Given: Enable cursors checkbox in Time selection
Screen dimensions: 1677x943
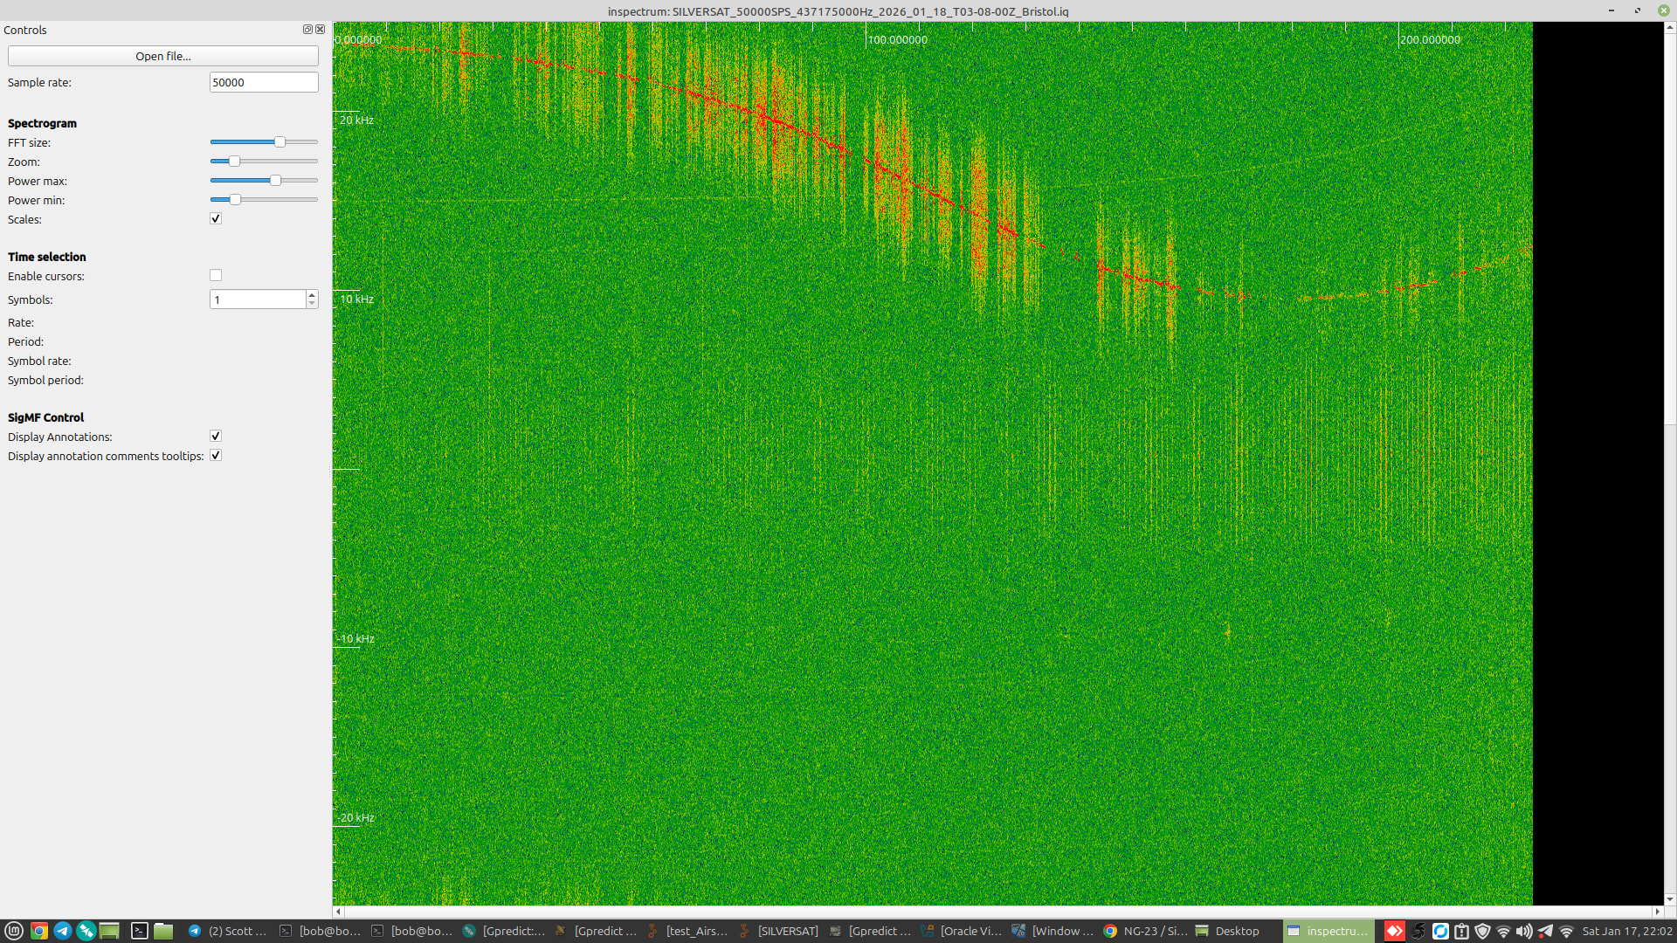Looking at the screenshot, I should (216, 276).
